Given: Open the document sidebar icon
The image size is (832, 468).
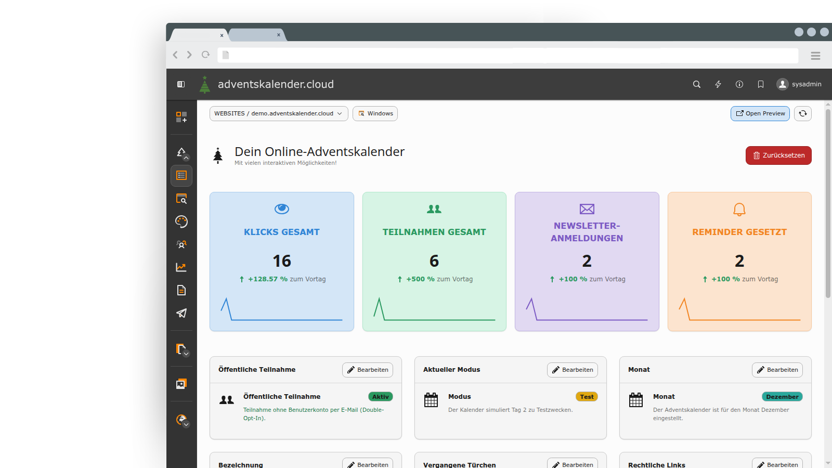Looking at the screenshot, I should tap(181, 290).
